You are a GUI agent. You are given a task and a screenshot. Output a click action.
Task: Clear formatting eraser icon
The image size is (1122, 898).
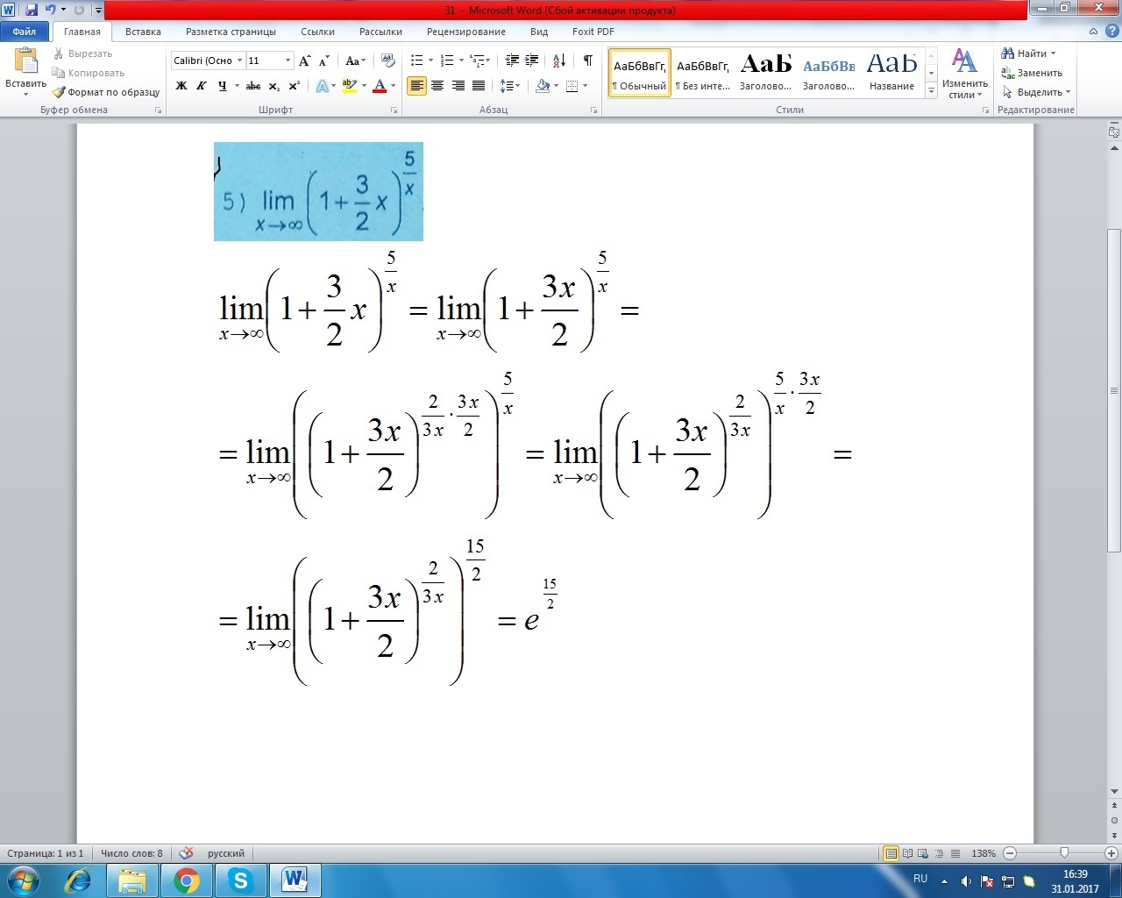389,61
